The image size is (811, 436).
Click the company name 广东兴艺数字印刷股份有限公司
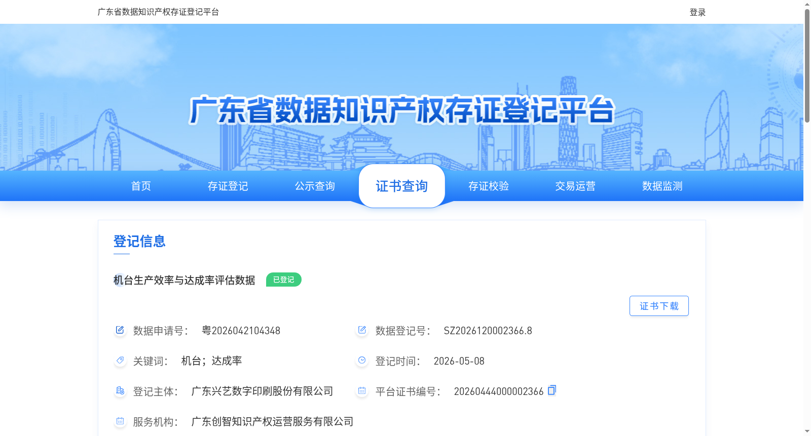pos(263,391)
